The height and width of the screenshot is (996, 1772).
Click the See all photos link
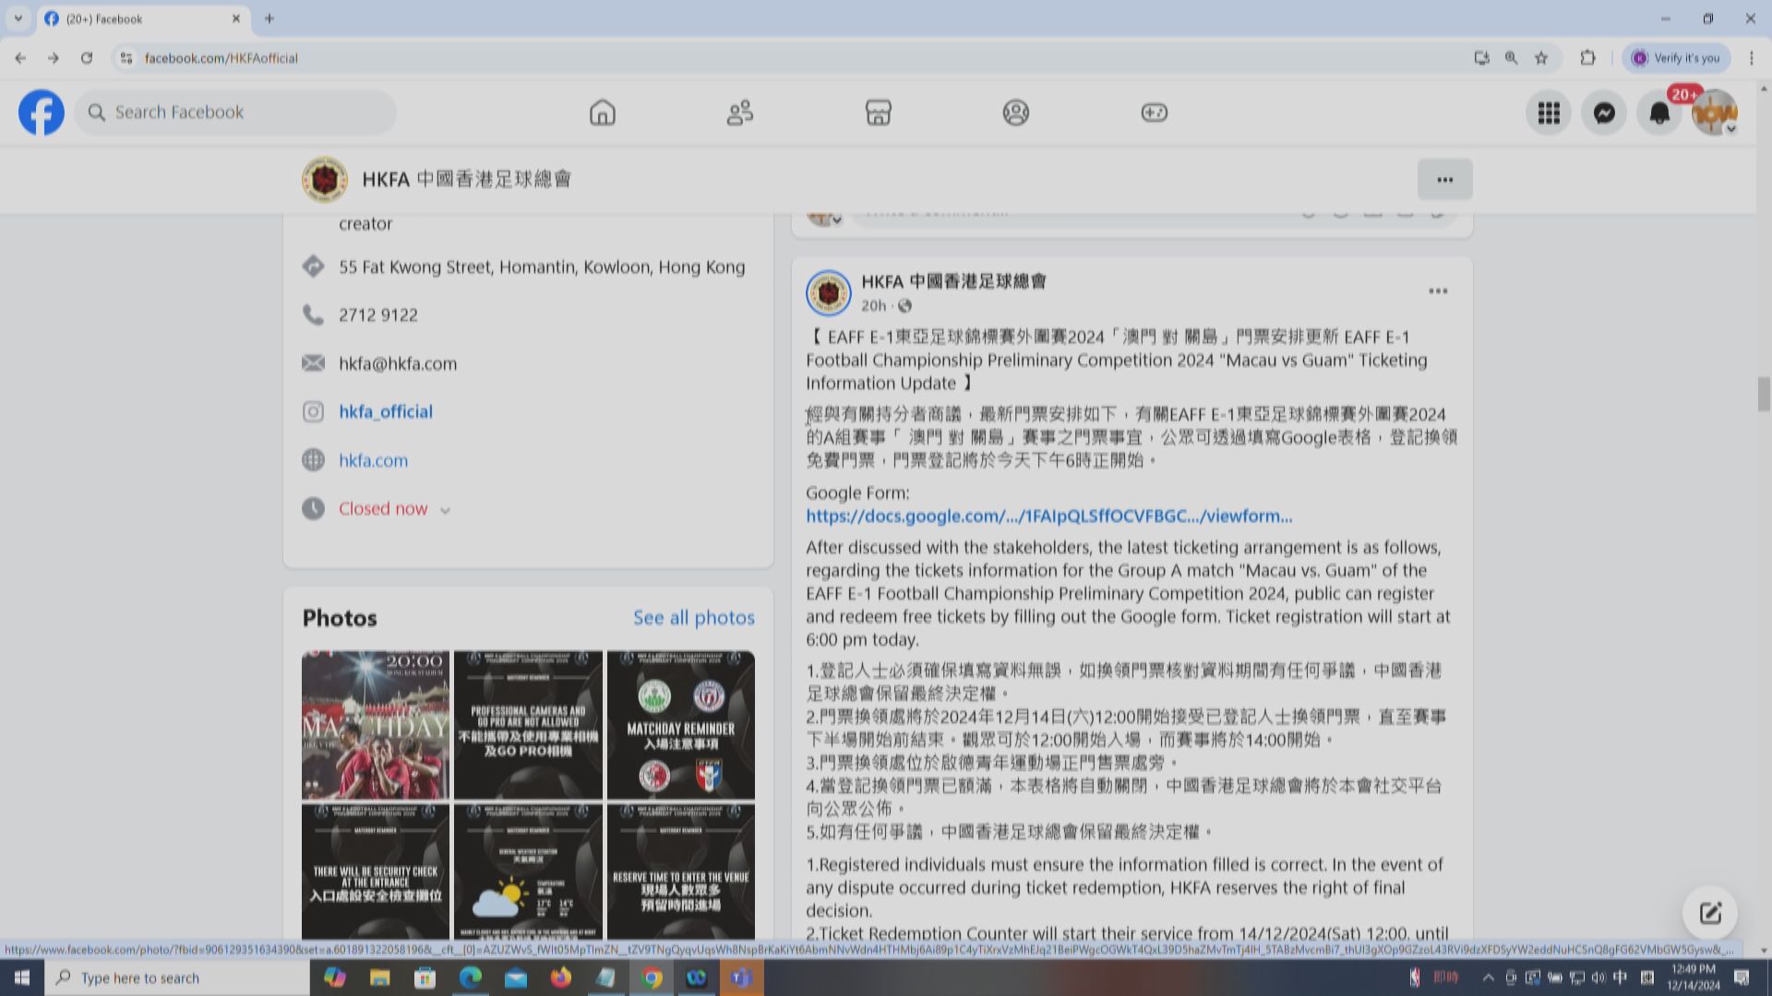[693, 618]
